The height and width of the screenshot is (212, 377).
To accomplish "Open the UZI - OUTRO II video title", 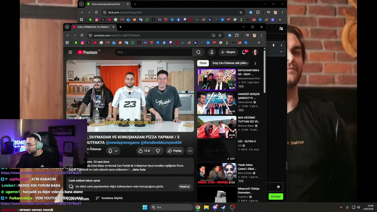I will tap(247, 141).
